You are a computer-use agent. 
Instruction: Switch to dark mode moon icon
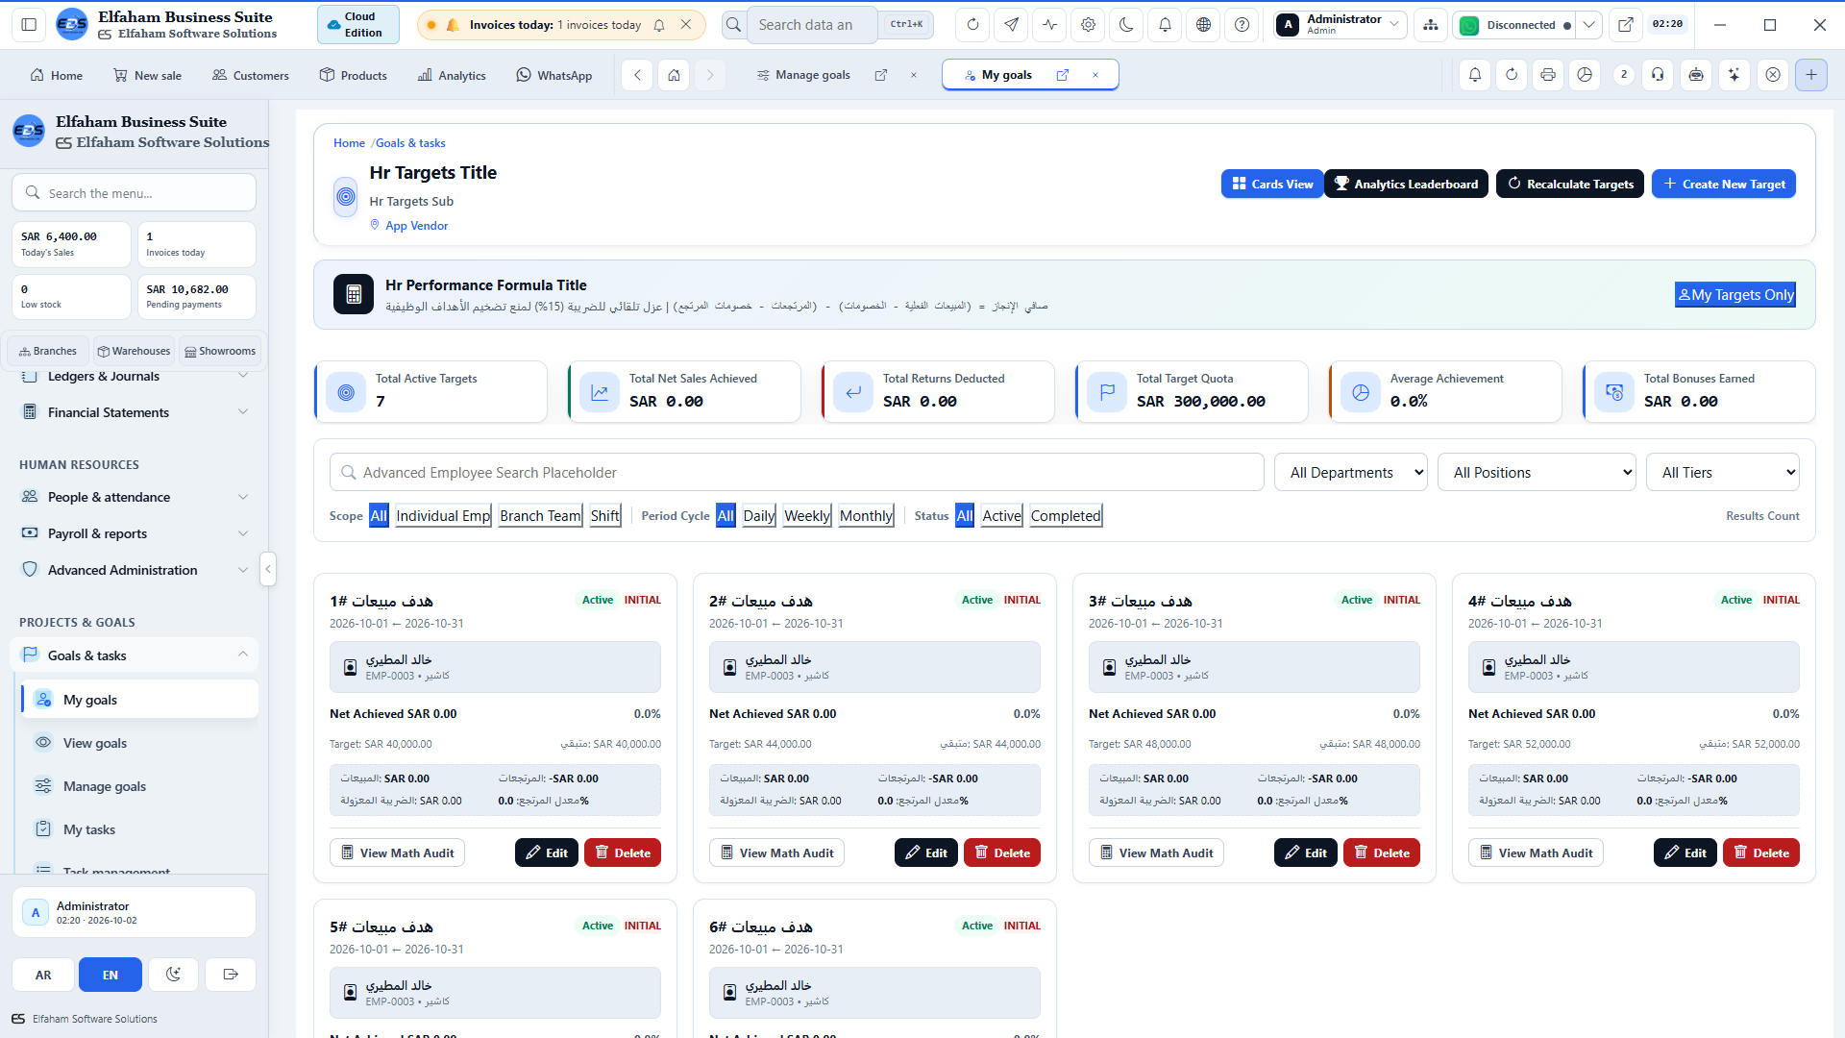(x=1126, y=25)
